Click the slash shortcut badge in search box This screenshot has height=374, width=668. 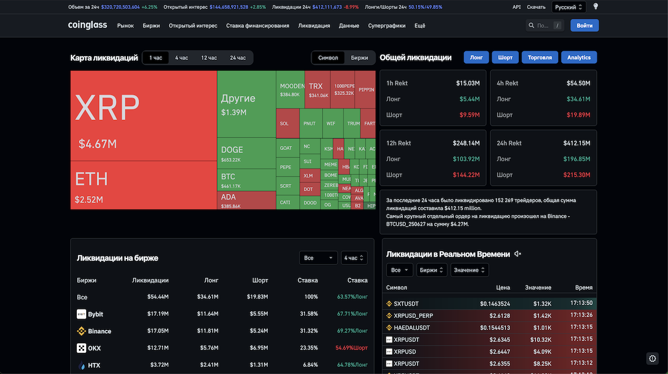pos(556,26)
